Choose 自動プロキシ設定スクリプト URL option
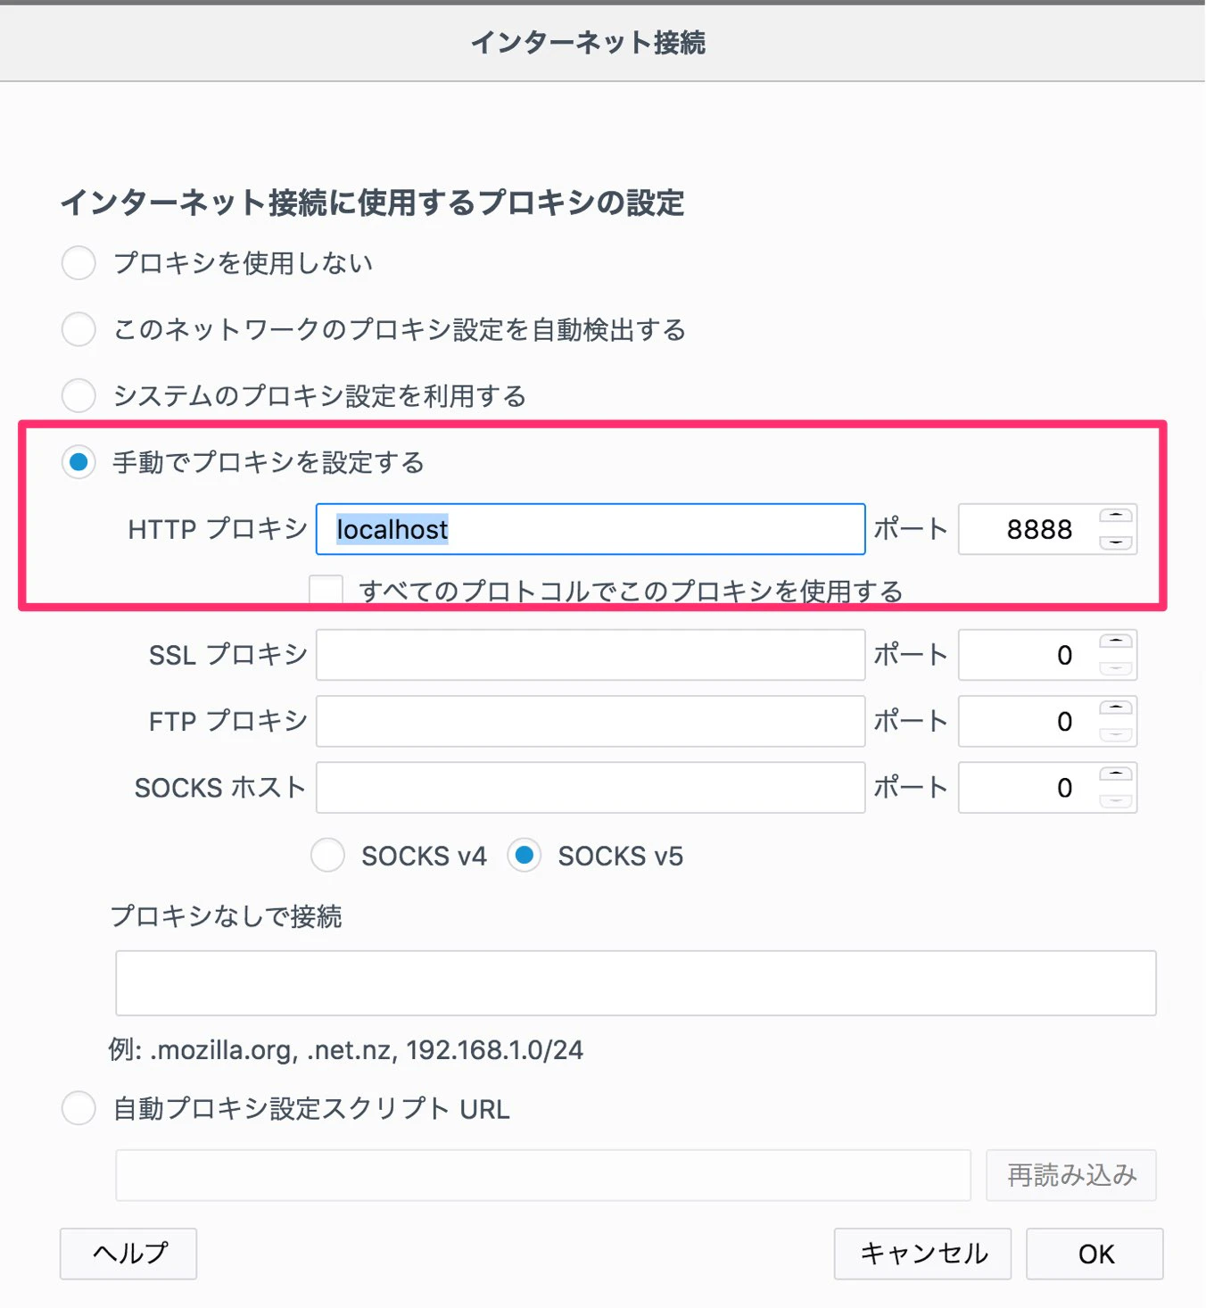Viewport: 1206px width, 1308px height. click(78, 1108)
